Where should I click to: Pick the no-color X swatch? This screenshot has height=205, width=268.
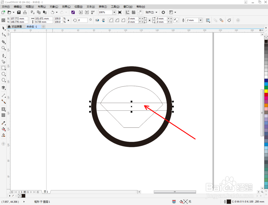pyautogui.click(x=266, y=38)
